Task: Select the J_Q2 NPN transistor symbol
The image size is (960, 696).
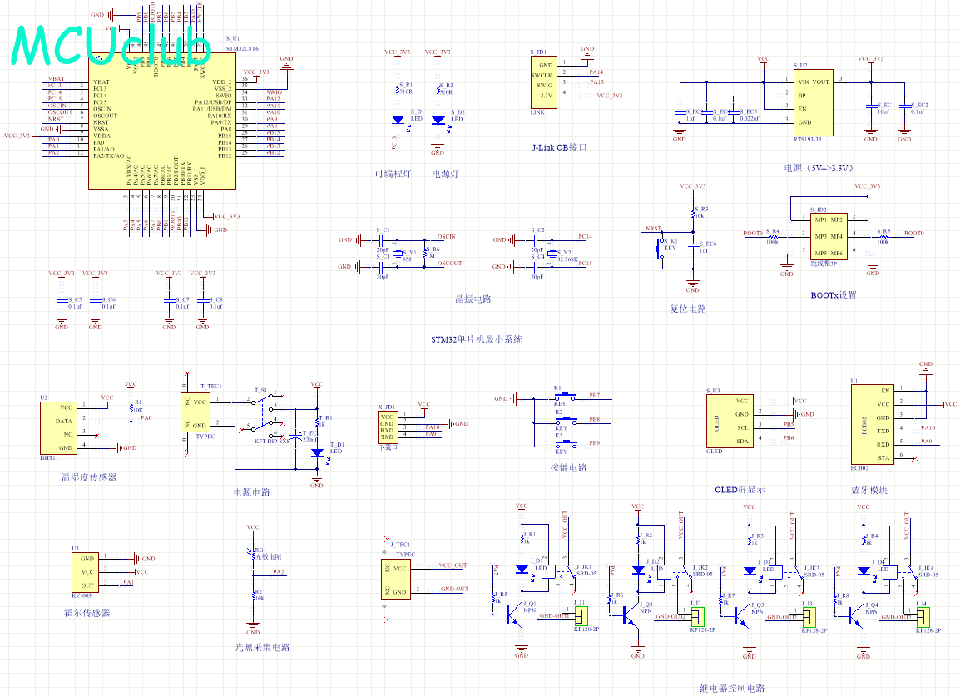Action: (x=630, y=617)
